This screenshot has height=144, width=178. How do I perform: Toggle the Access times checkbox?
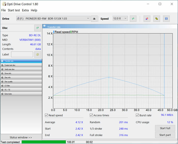[x=92, y=115]
